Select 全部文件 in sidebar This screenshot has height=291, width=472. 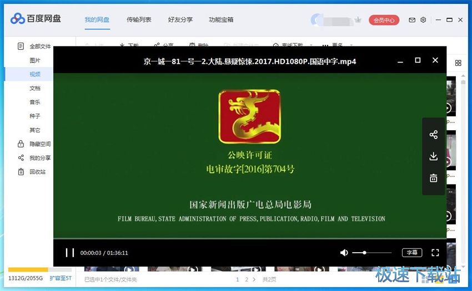[x=40, y=47]
